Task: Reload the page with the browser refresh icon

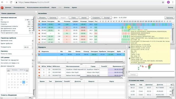Action: point(11,2)
